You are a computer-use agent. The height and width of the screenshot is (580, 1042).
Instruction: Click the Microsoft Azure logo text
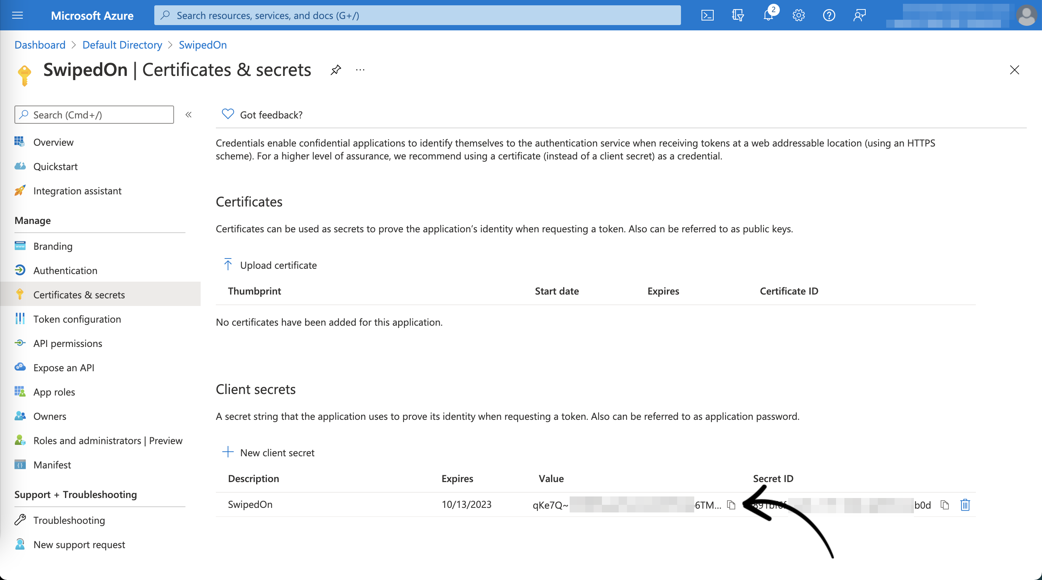click(x=92, y=15)
